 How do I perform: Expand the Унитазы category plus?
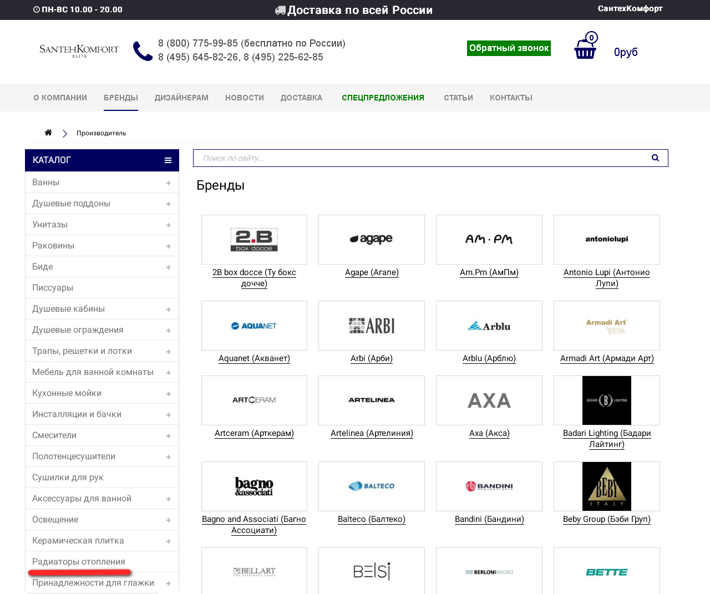pos(169,225)
